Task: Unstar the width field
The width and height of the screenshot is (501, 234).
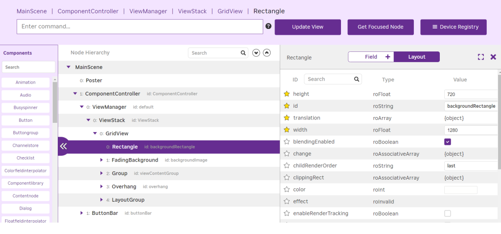Action: click(287, 129)
